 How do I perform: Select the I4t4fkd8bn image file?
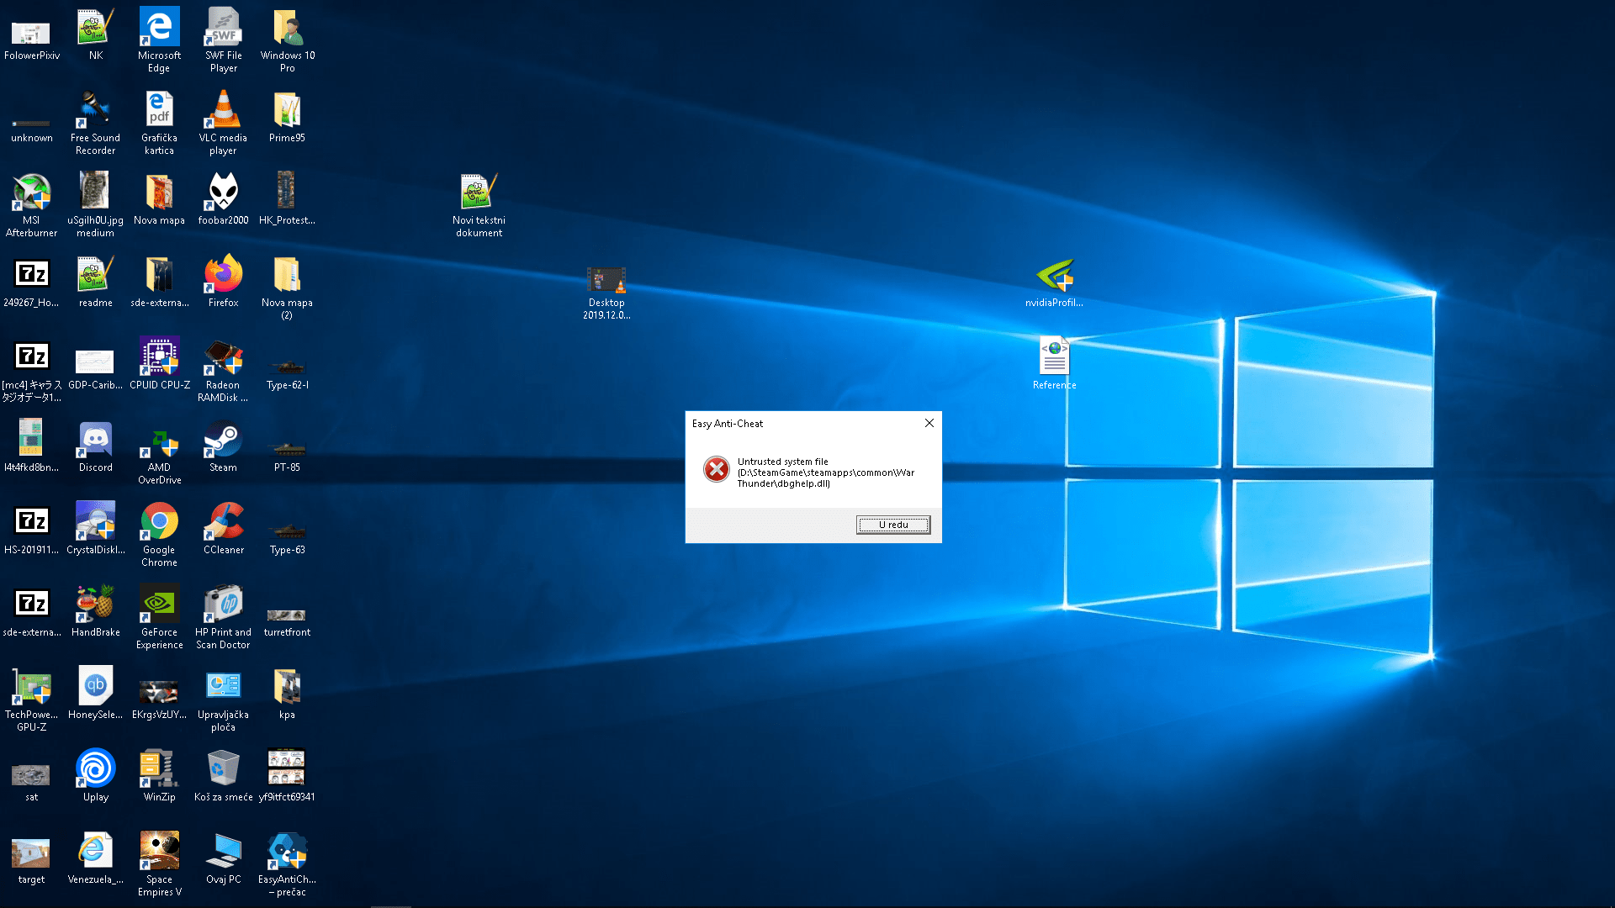(31, 446)
